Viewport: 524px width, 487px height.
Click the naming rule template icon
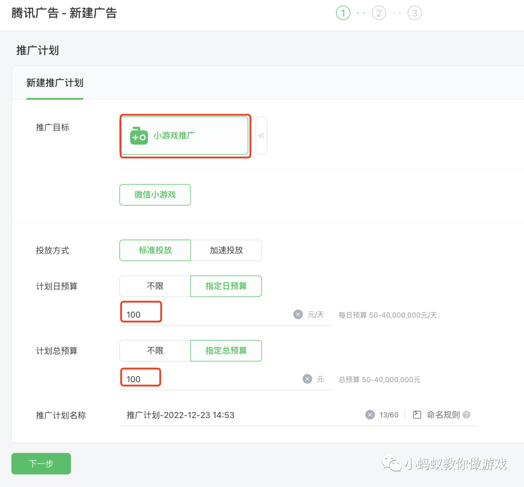(x=417, y=415)
